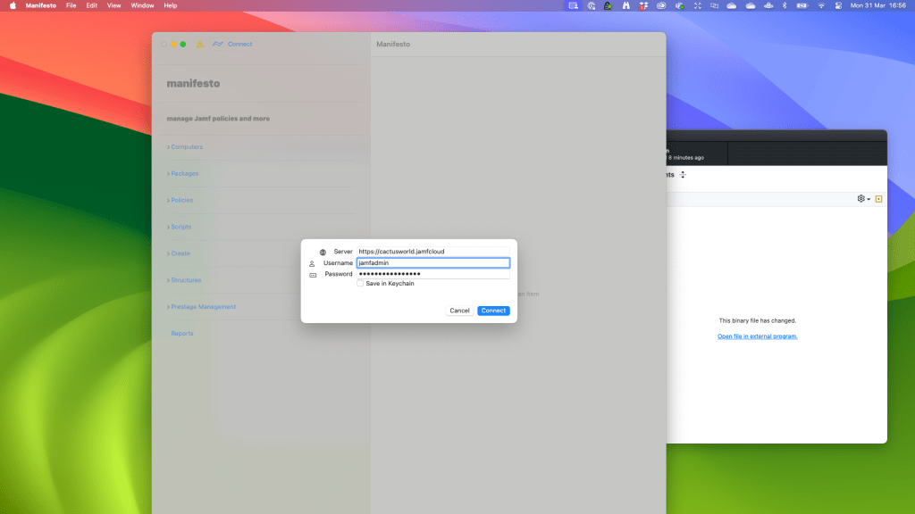
Task: Click Open file in external program link
Action: [757, 336]
